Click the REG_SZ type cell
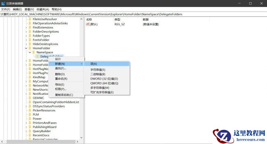Image resolution: width=267 pixels, height=144 pixels. (119, 24)
